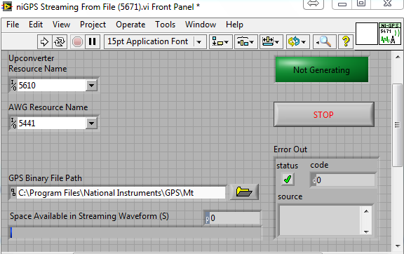Click the GPS Binary File Path label
This screenshot has width=404, height=254.
[x=45, y=178]
